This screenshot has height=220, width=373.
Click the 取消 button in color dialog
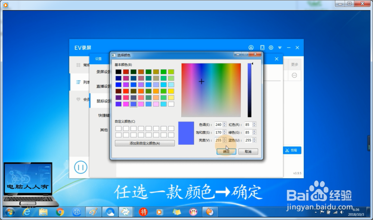248,152
